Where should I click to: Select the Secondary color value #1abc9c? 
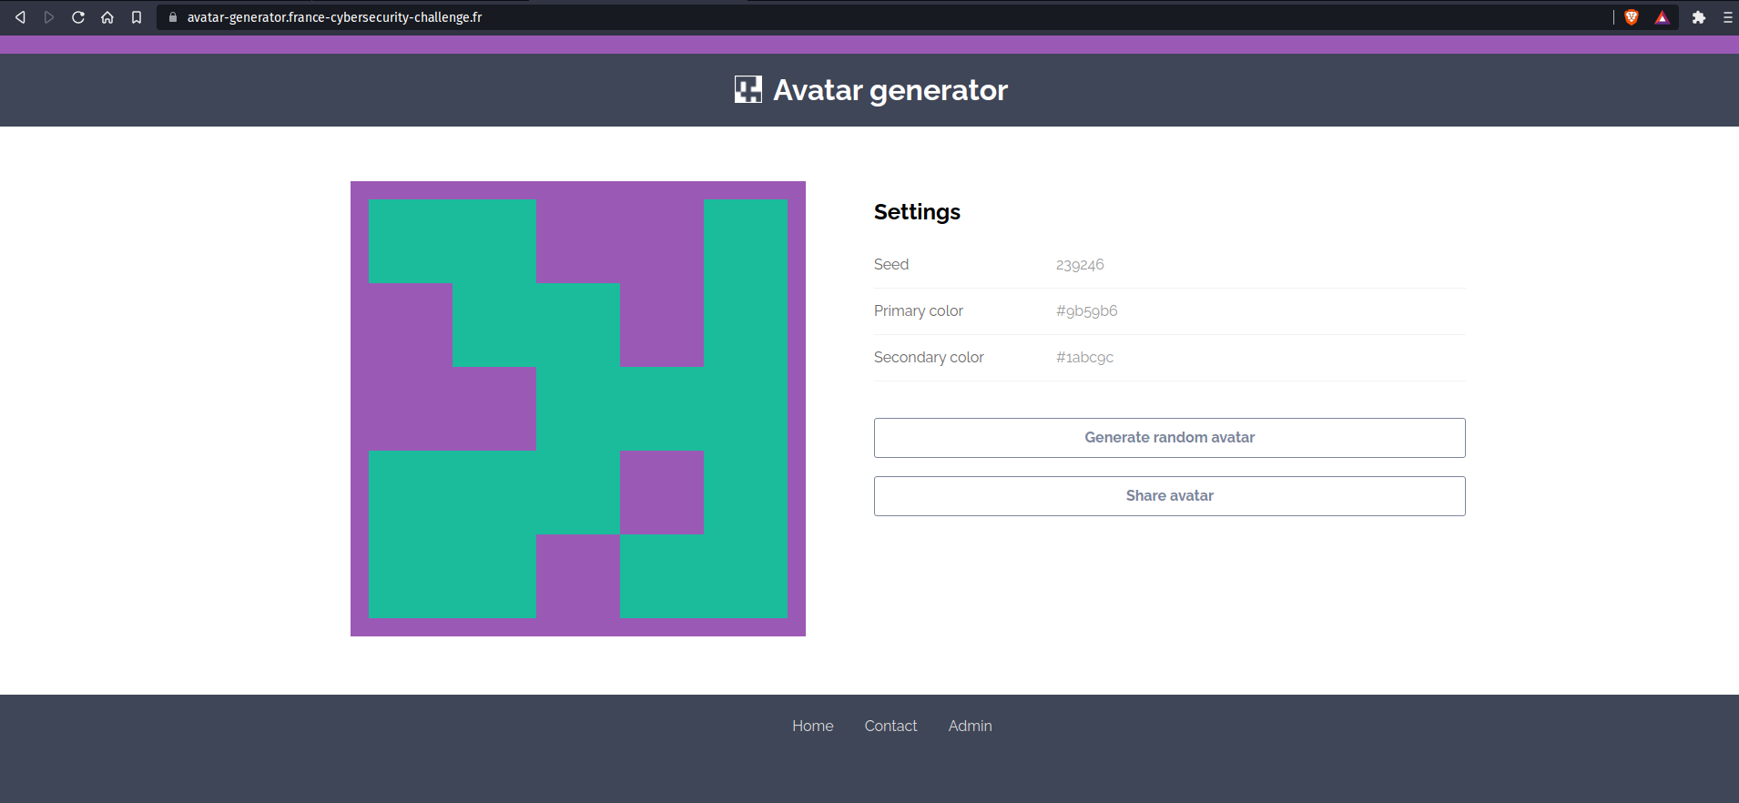(x=1084, y=358)
